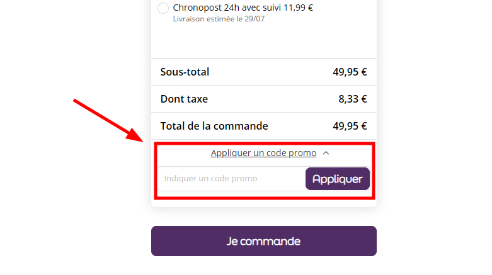This screenshot has width=492, height=275.
Task: Click the Total de la commande label
Action: click(x=214, y=126)
